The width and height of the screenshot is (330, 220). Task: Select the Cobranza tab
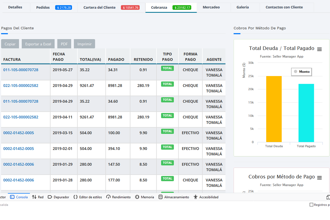pyautogui.click(x=171, y=7)
